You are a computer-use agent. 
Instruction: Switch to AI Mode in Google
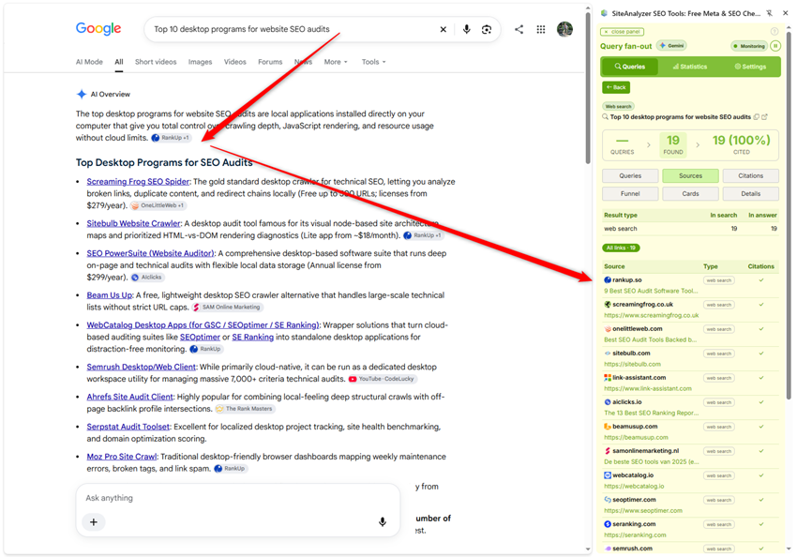pos(89,62)
